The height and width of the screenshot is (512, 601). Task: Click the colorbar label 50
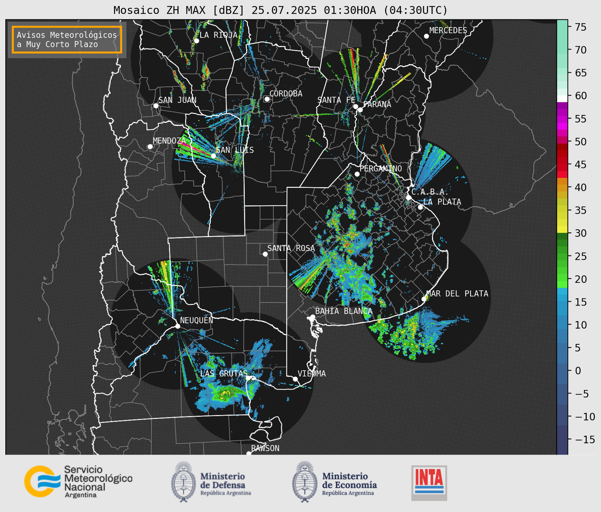581,142
